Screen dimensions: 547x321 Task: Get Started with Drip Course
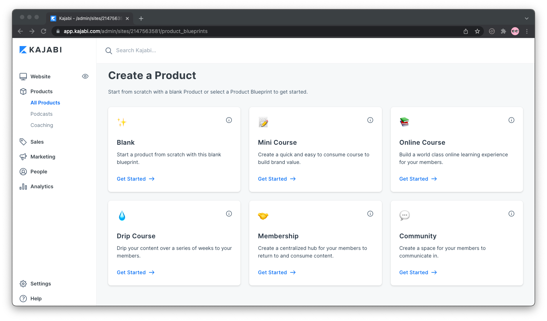pos(136,272)
